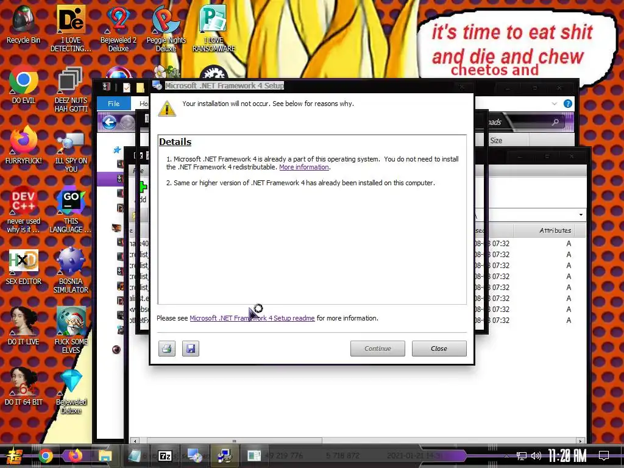Launch the 'FUCK SOME ELVES' game icon
The image size is (624, 468).
click(x=71, y=330)
